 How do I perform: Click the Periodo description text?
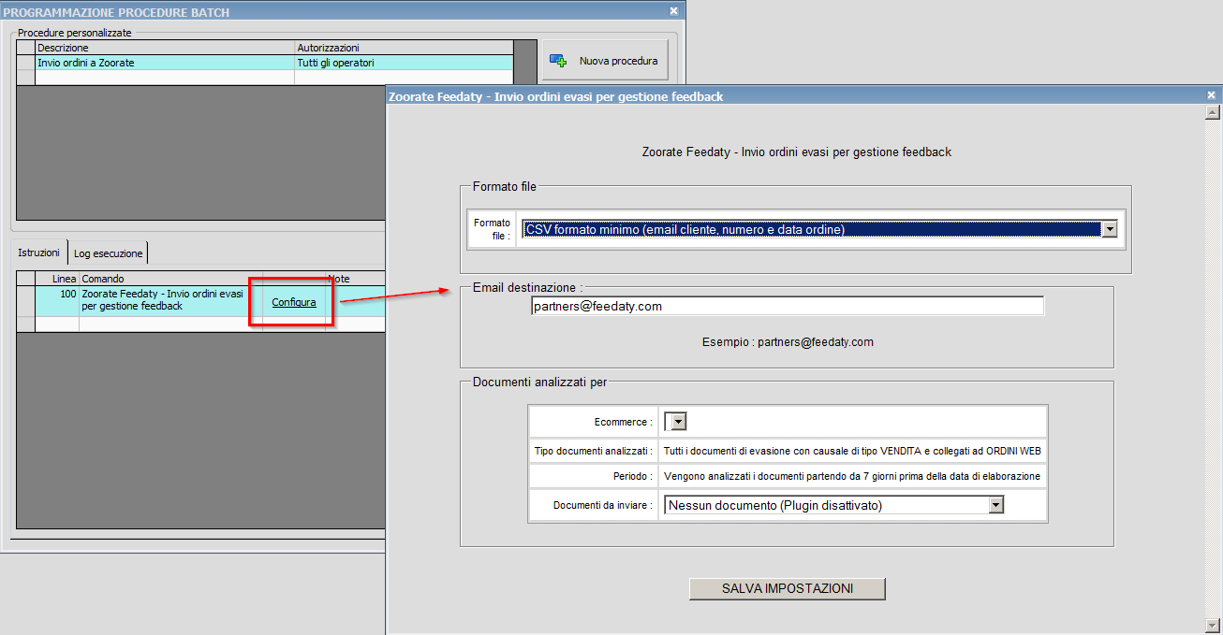coord(852,476)
